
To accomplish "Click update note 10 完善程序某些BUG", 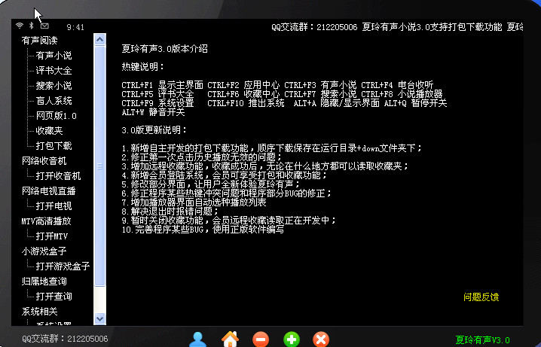I will [203, 229].
